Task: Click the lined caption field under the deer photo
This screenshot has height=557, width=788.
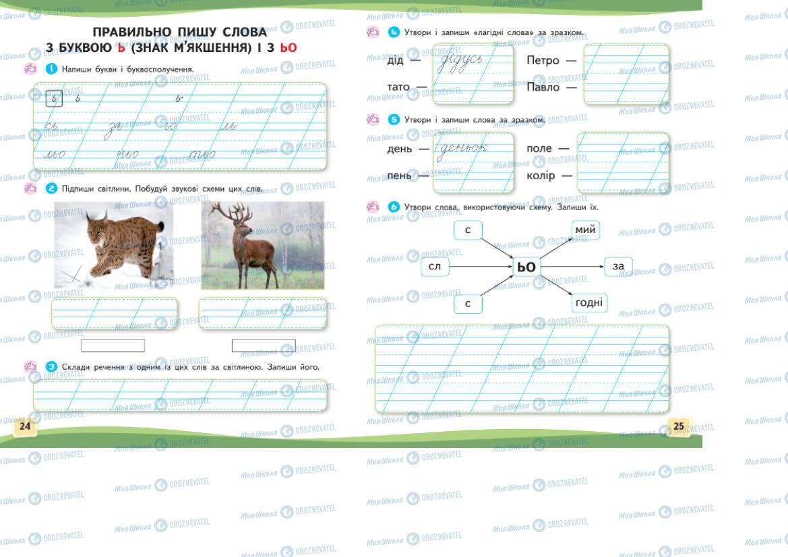Action: pyautogui.click(x=263, y=313)
